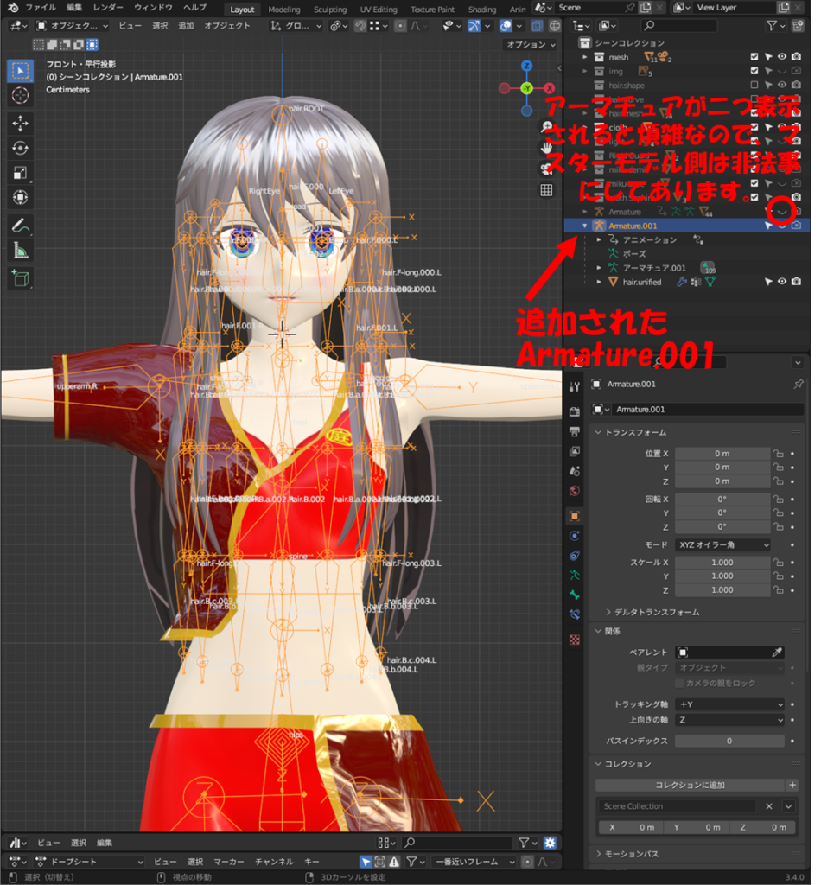The image size is (821, 885).
Task: Open the View Layer properties tab icon
Action: (x=575, y=451)
